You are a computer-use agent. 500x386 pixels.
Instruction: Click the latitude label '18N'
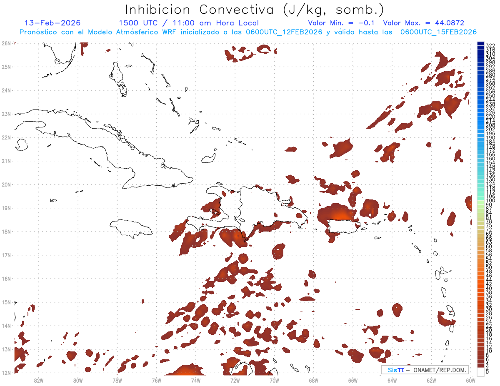pyautogui.click(x=6, y=232)
